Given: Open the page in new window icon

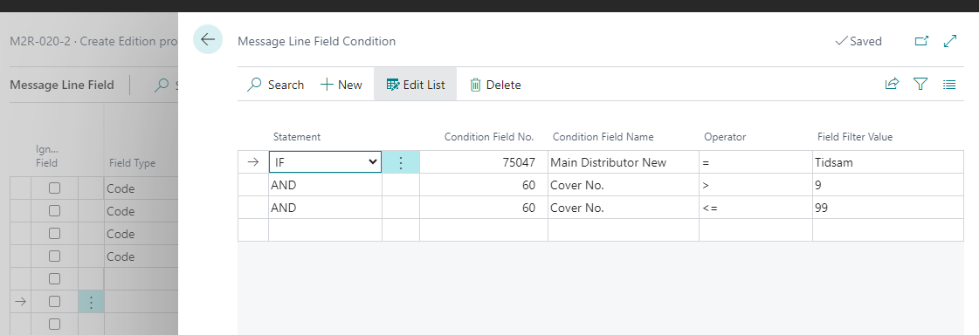Looking at the screenshot, I should click(921, 41).
